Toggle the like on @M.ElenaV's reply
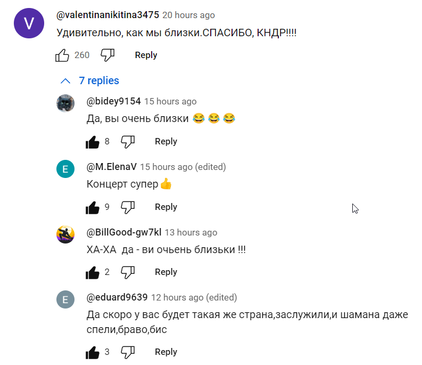 click(x=93, y=207)
